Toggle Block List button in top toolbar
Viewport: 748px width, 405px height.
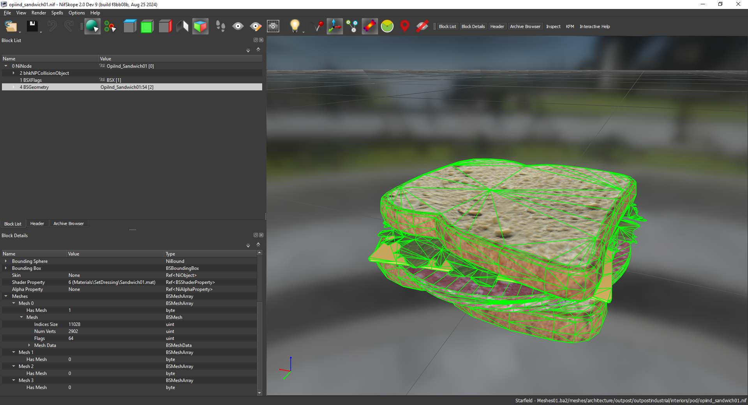click(447, 26)
